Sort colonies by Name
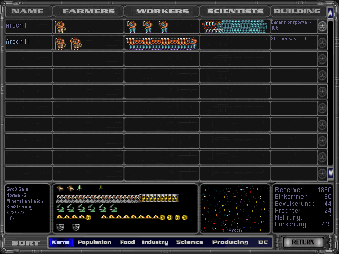The image size is (339, 254). [61, 242]
